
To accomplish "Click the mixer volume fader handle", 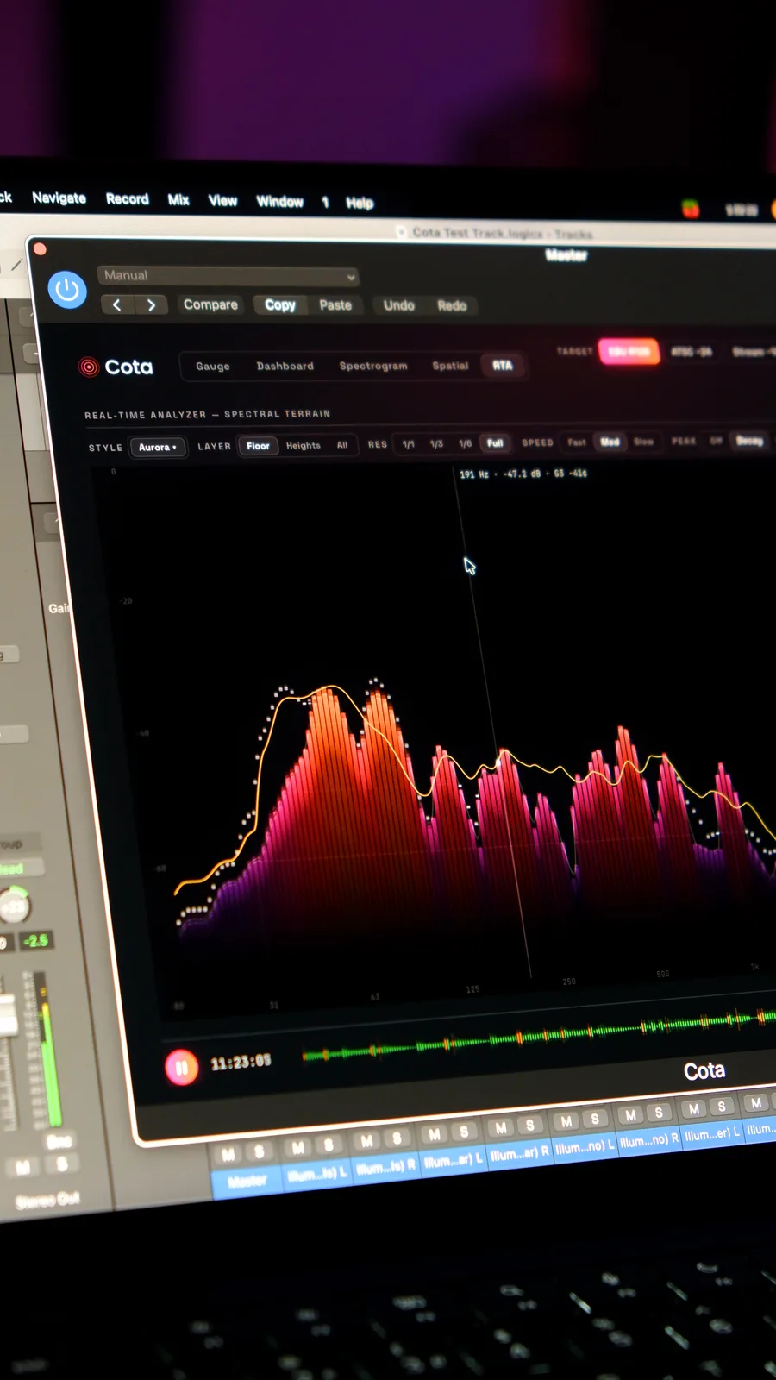I will pyautogui.click(x=7, y=1015).
